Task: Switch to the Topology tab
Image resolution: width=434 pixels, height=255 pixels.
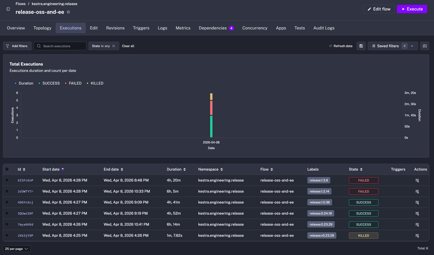Action: (42, 28)
